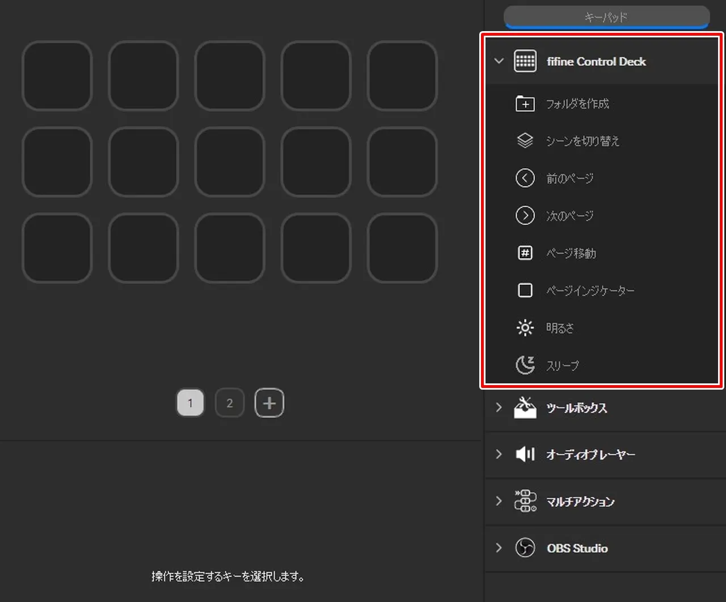The width and height of the screenshot is (726, 602).
Task: Switch to the キーパッド tab
Action: (x=606, y=17)
